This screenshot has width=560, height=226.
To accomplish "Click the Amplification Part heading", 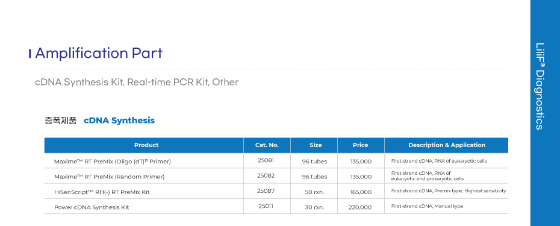I will (x=99, y=53).
